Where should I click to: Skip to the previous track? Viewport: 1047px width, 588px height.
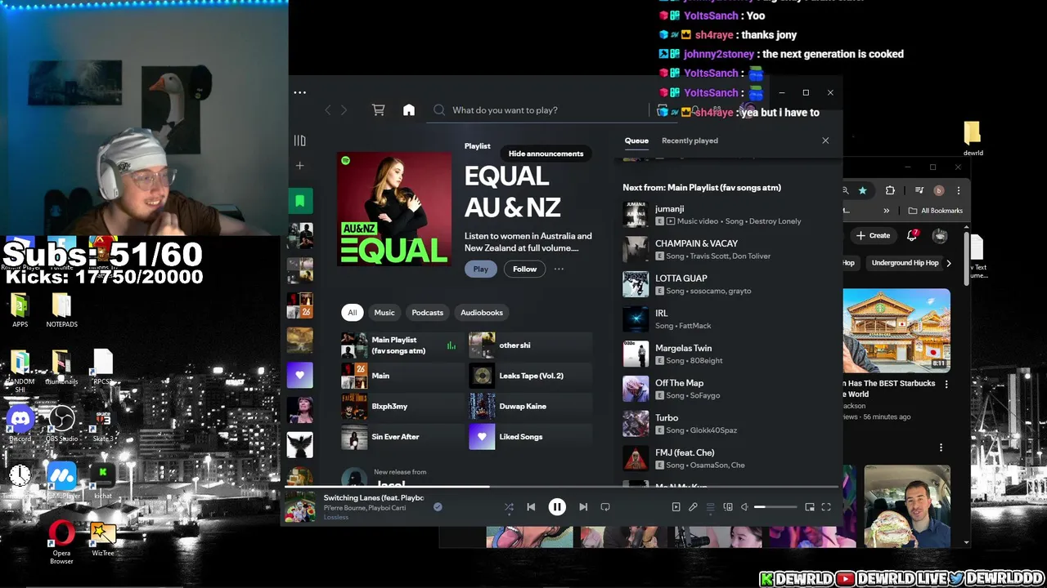coord(531,507)
